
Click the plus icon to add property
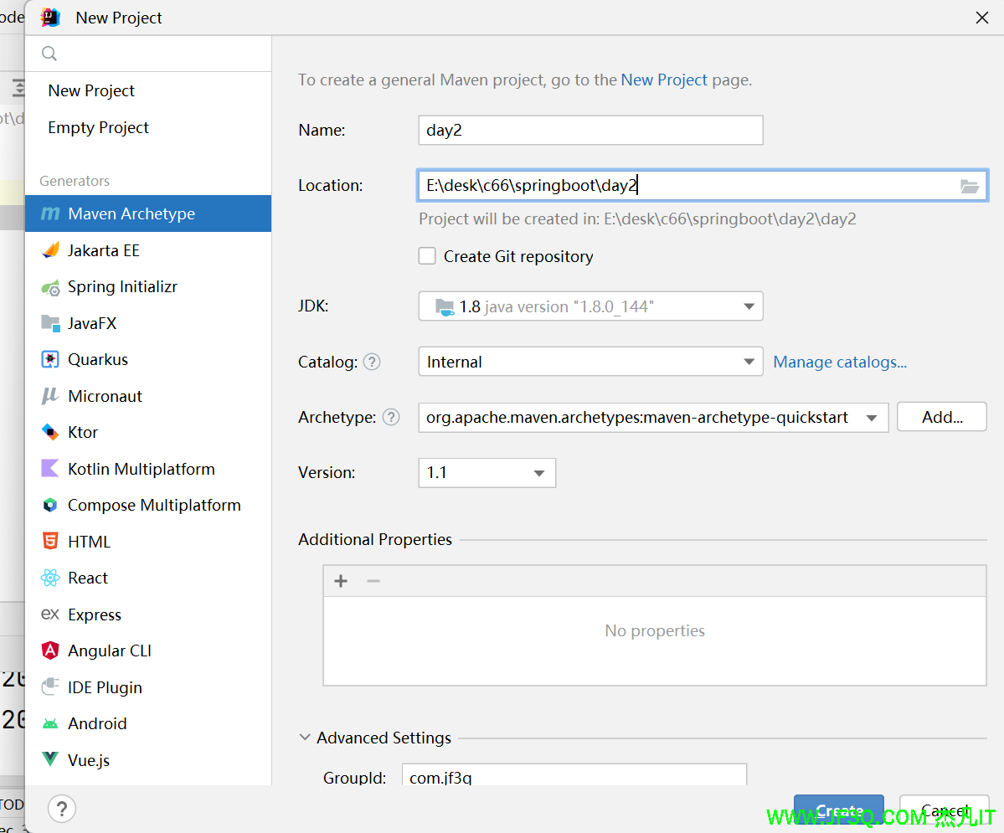tap(341, 581)
